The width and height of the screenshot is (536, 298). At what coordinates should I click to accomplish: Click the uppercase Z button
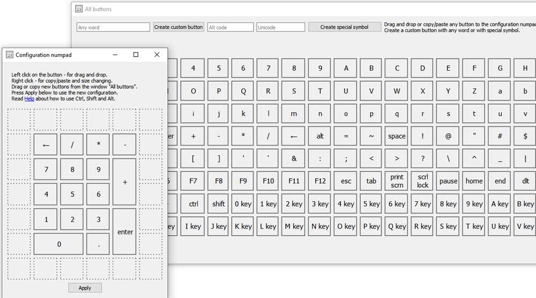474,91
